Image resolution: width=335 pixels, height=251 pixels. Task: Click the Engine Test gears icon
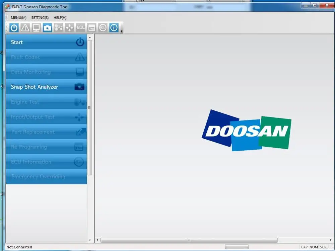point(58,27)
